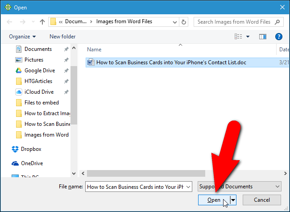The width and height of the screenshot is (290, 212).
Task: Change your view icon
Action: pos(238,37)
